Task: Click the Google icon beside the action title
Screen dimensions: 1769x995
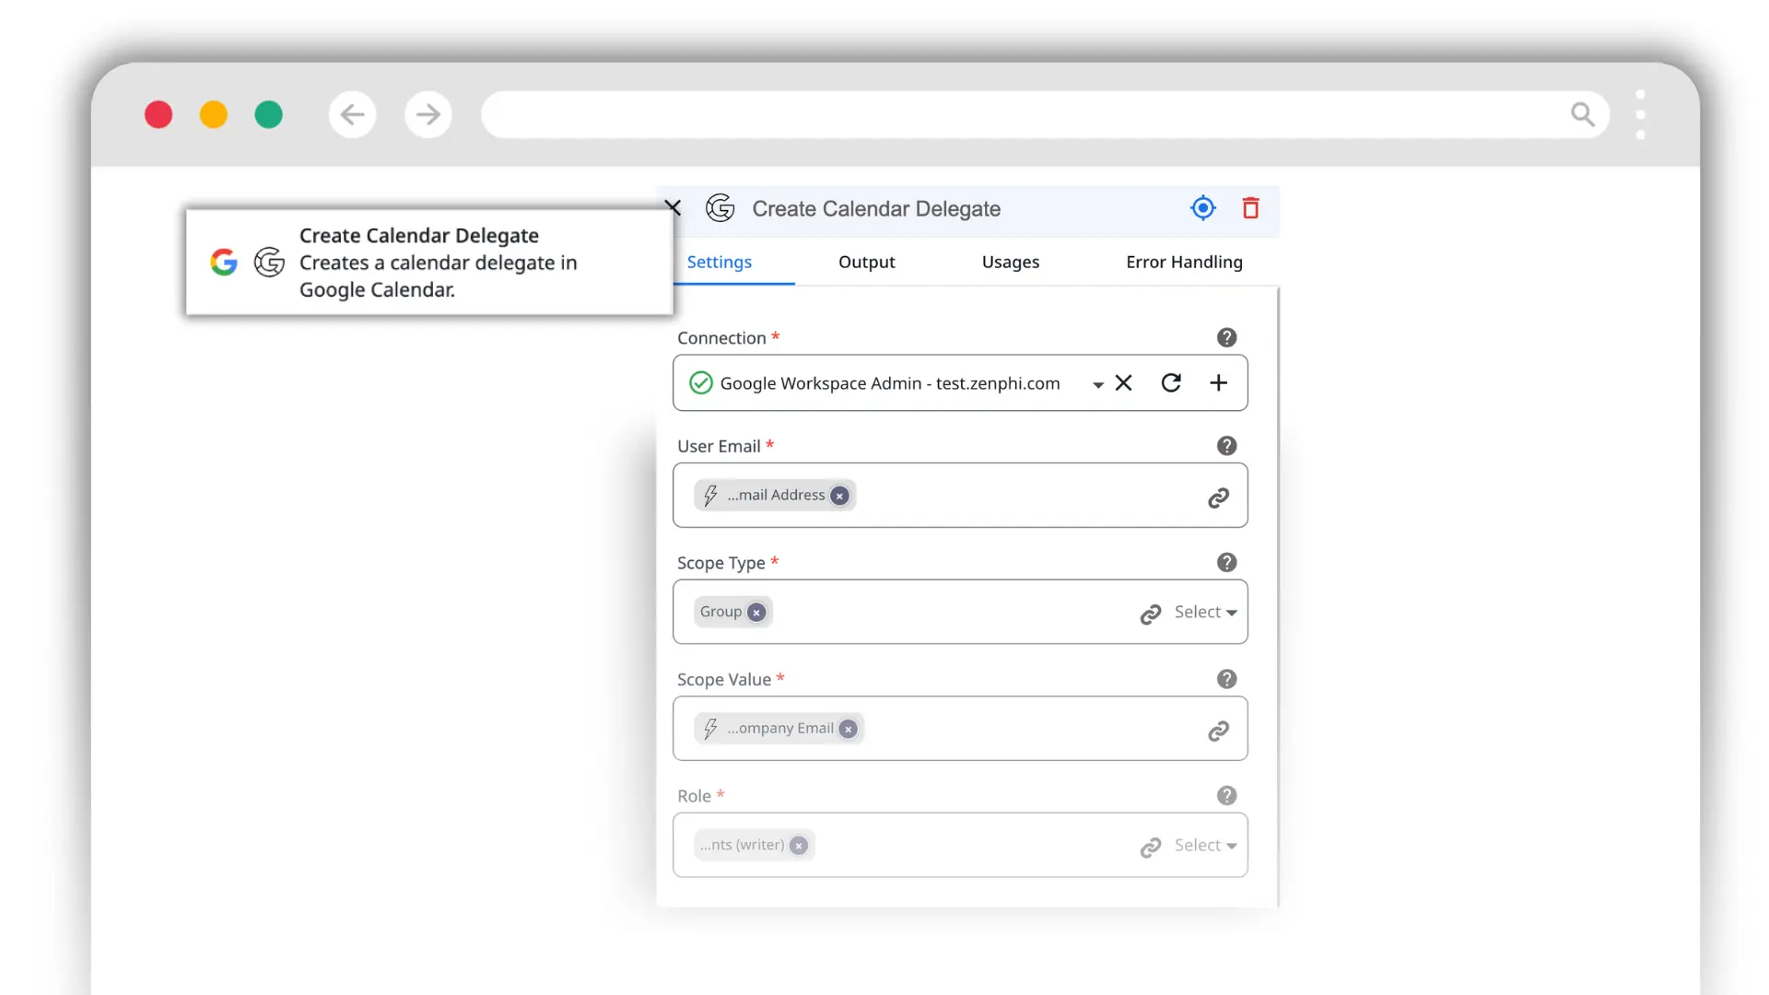Action: 720,208
